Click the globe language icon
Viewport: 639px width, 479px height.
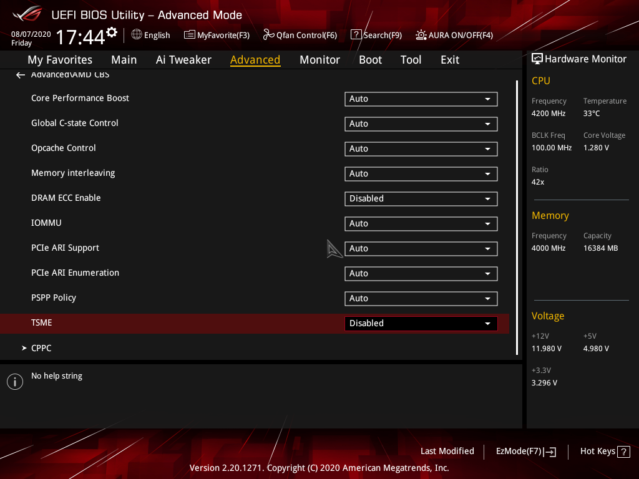137,35
